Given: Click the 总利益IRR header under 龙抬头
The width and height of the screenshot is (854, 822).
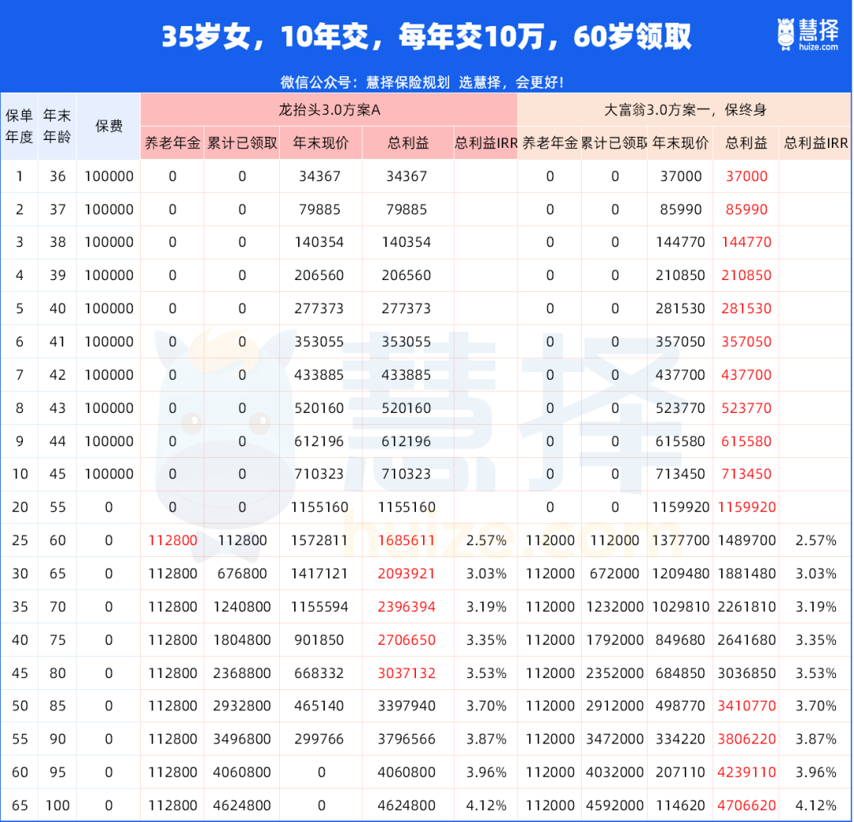Looking at the screenshot, I should pyautogui.click(x=486, y=143).
